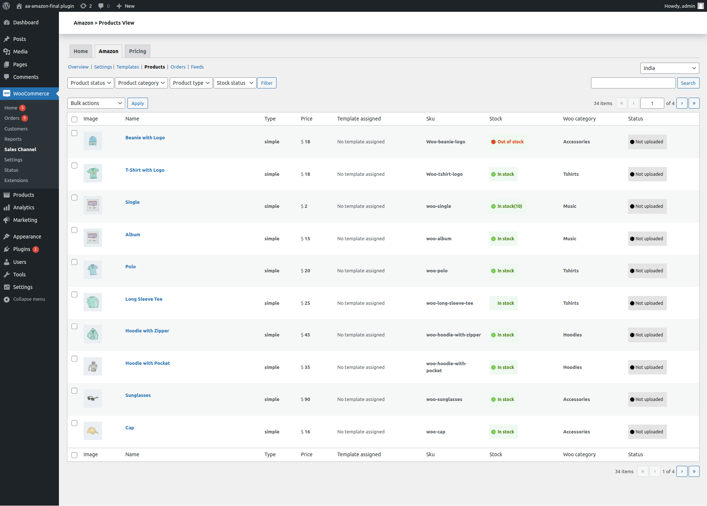Expand the Product category dropdown
The width and height of the screenshot is (707, 506).
point(141,83)
